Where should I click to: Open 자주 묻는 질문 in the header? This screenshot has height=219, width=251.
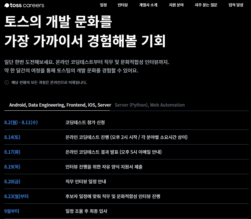206,5
